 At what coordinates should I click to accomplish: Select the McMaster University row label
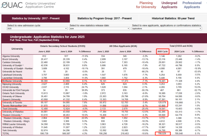12,81
